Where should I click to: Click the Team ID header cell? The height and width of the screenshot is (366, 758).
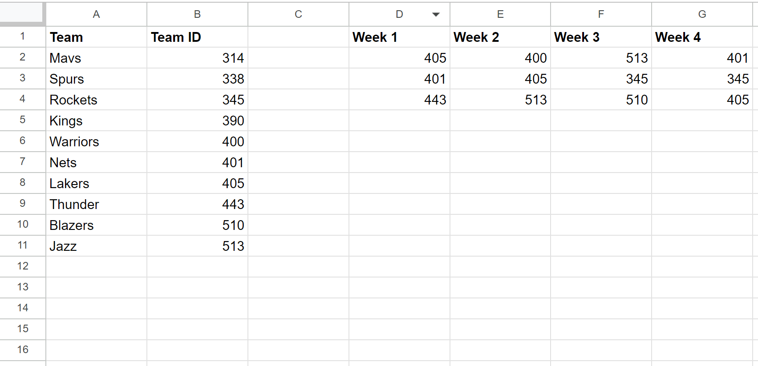tap(197, 37)
